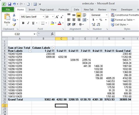Switch to the Insert tab
The image size is (139, 115).
pyautogui.click(x=32, y=10)
